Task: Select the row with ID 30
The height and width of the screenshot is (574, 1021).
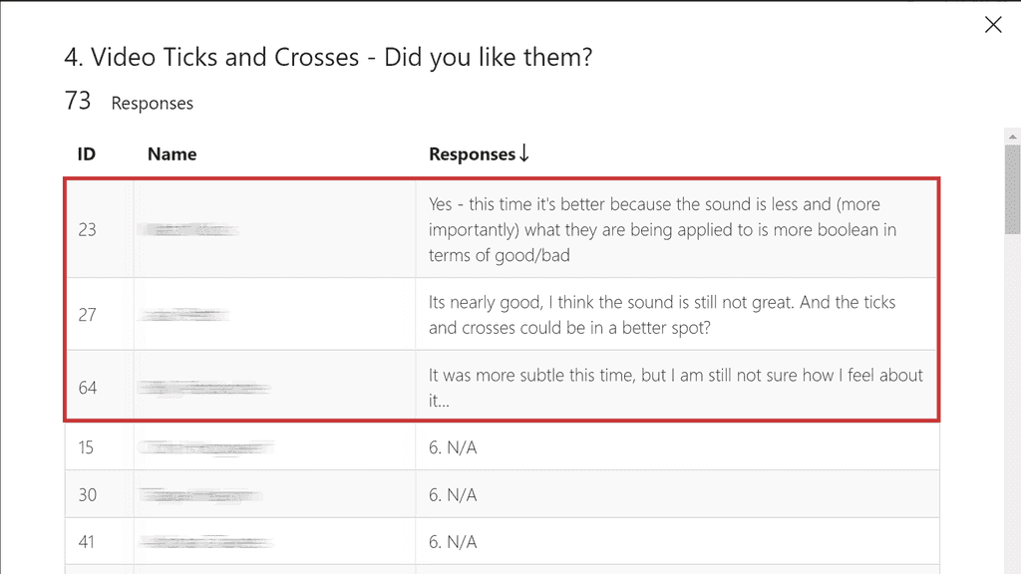Action: point(87,495)
